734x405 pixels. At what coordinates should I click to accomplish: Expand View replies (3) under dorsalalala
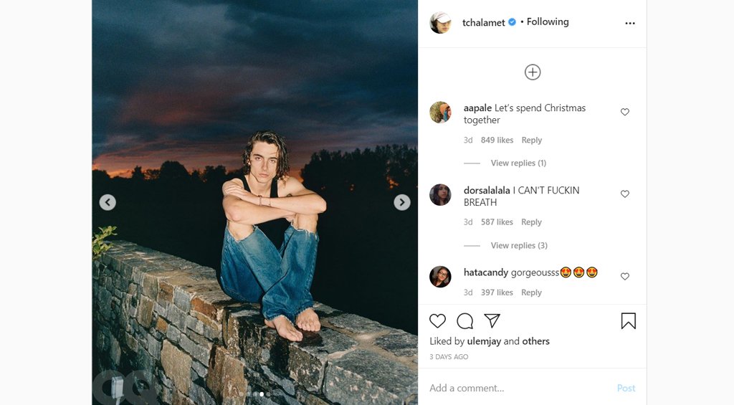point(518,246)
